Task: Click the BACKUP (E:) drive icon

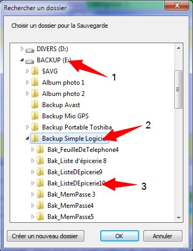Action: pos(30,61)
